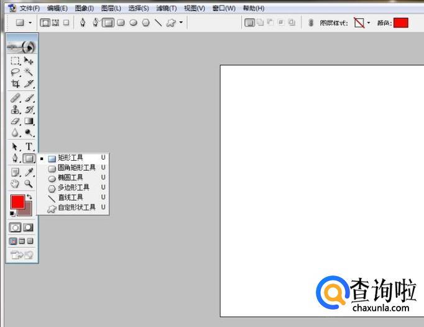Screen dimensions: 424x327
Task: Select the Eyedropper tool
Action: click(x=29, y=172)
